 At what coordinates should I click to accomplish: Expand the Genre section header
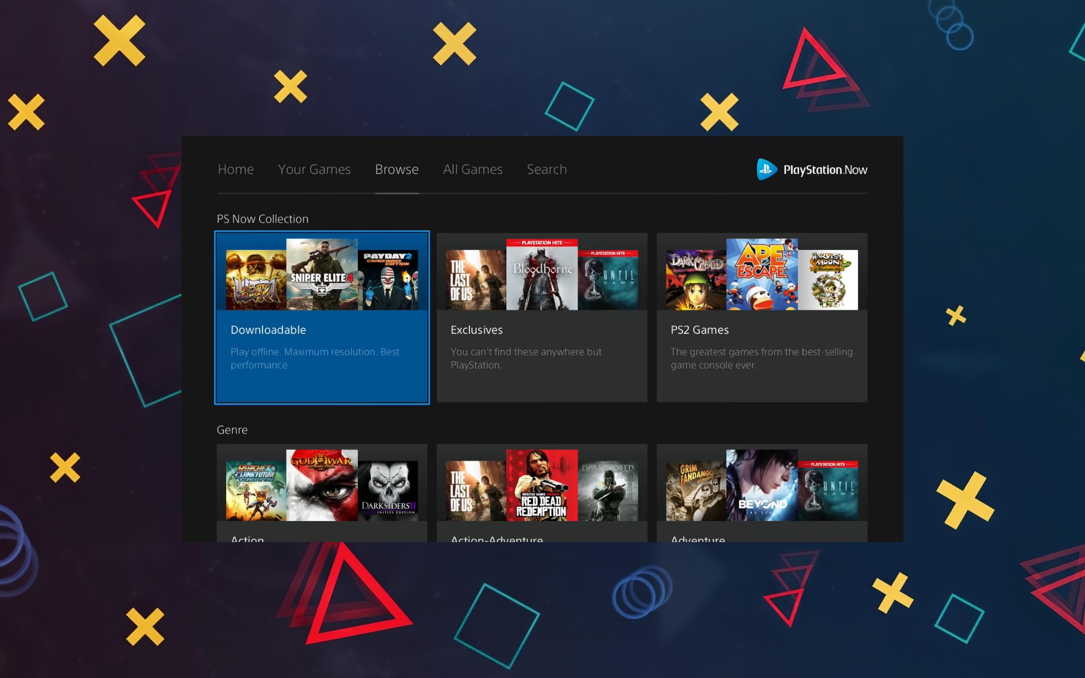231,429
